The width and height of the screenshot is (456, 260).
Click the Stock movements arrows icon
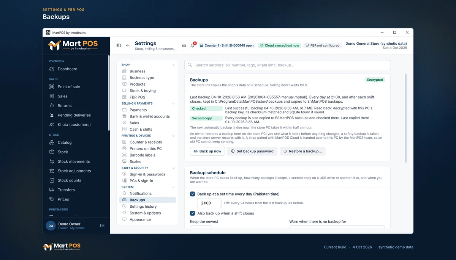(52, 161)
